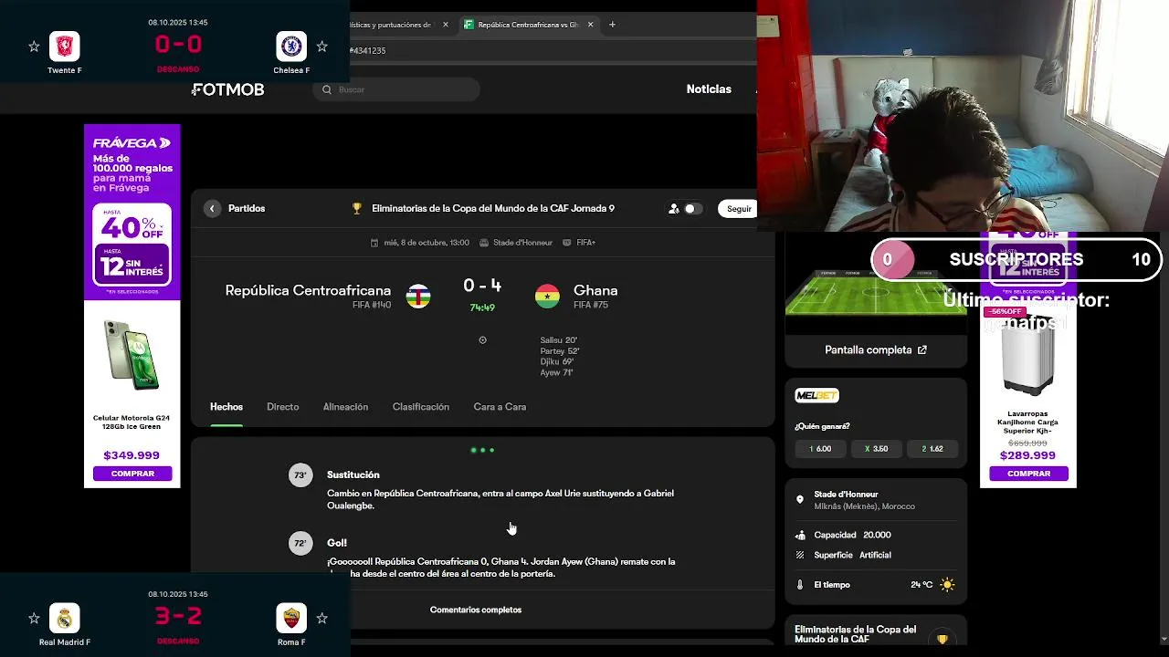Screen dimensions: 1169x657
Task: Go back via the Partidos arrow
Action: (212, 209)
